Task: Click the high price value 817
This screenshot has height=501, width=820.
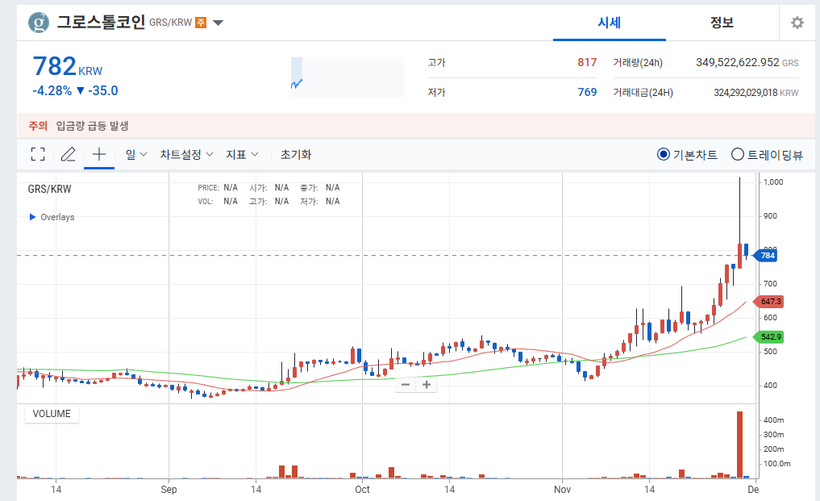Action: [x=587, y=62]
